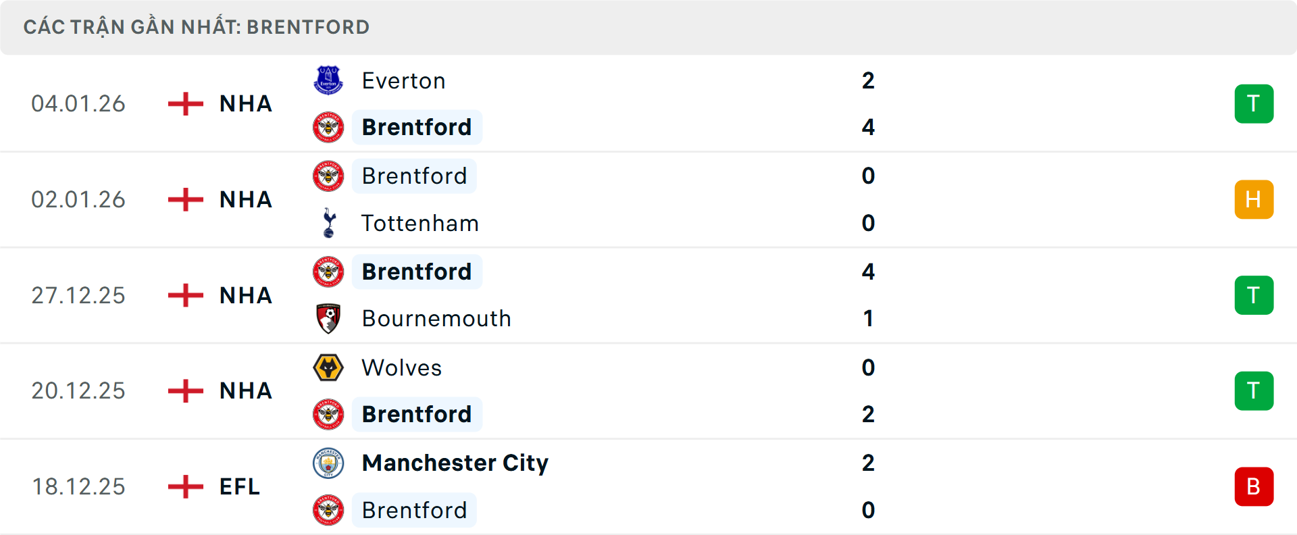Click the Tottenham club crest

tap(328, 223)
